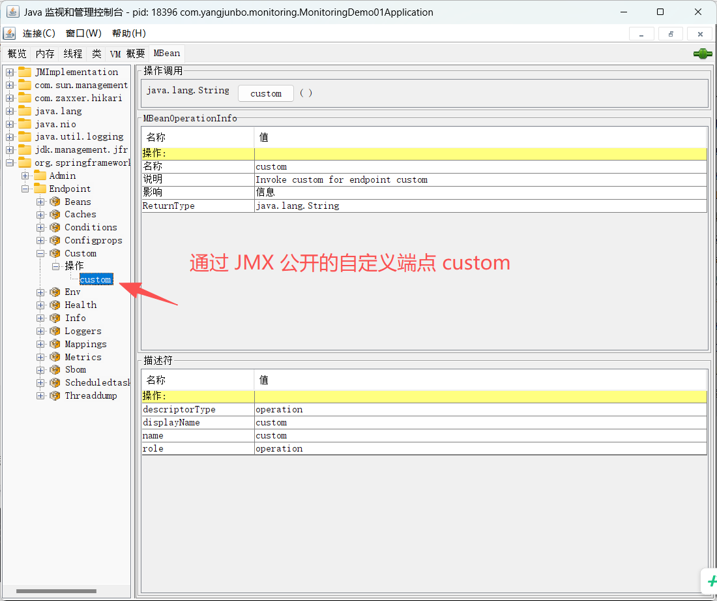The height and width of the screenshot is (601, 717).
Task: Click the Metrics MBean icon
Action: (x=55, y=356)
